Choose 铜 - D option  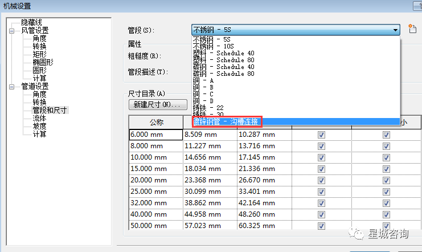296,101
